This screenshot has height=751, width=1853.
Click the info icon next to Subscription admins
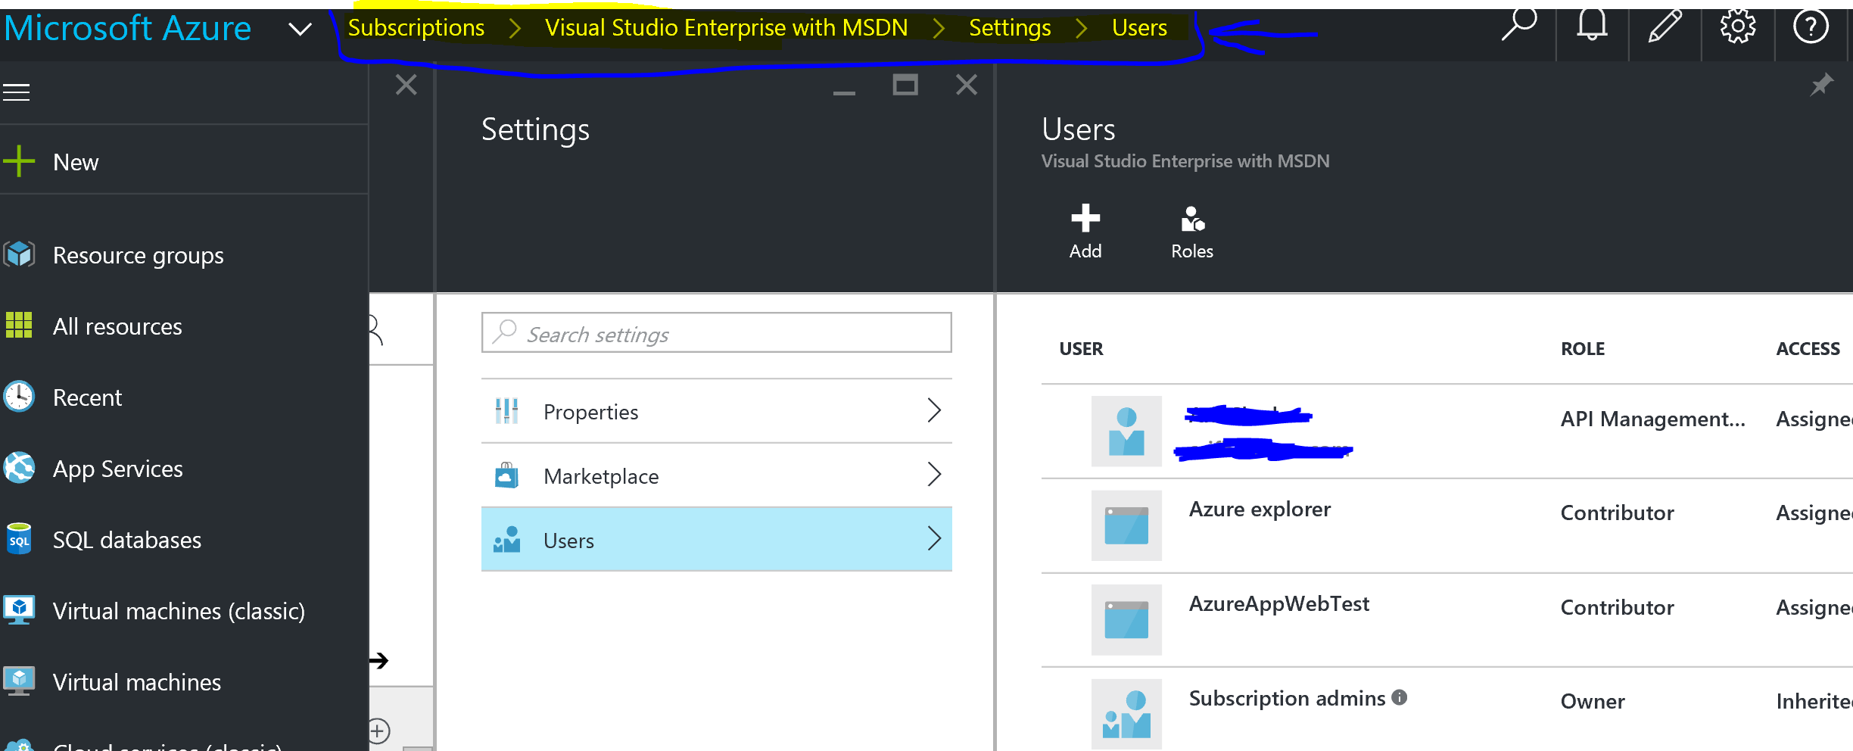click(1400, 697)
